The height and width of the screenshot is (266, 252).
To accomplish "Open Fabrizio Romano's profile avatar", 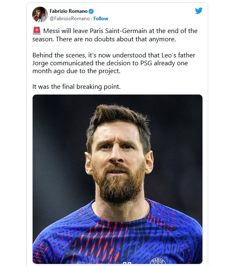I will (39, 14).
